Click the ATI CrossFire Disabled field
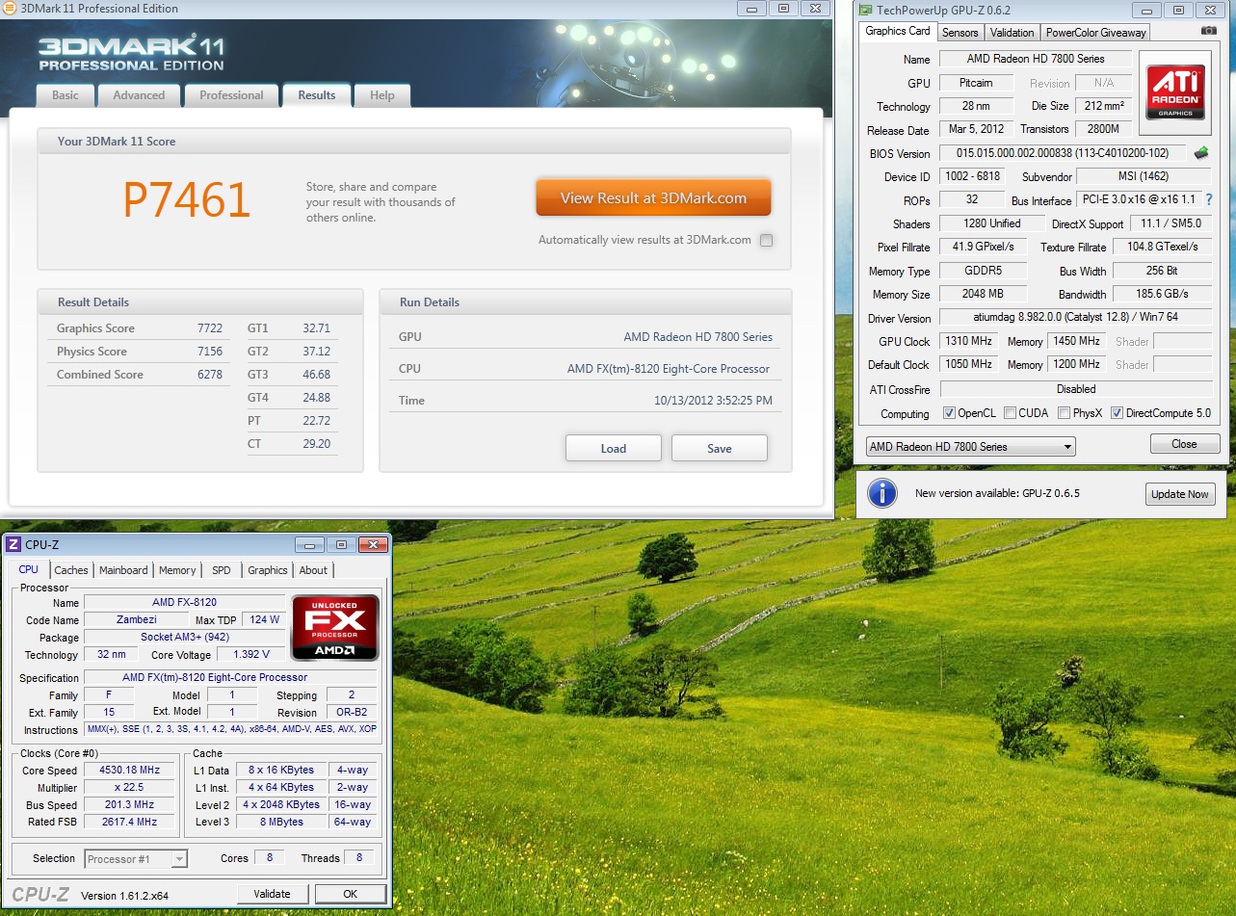Viewport: 1236px width, 916px height. click(x=1075, y=389)
